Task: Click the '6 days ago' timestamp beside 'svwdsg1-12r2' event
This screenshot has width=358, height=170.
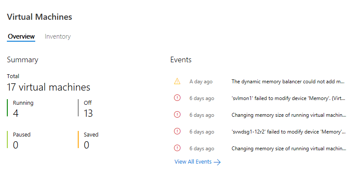Action: pos(202,132)
